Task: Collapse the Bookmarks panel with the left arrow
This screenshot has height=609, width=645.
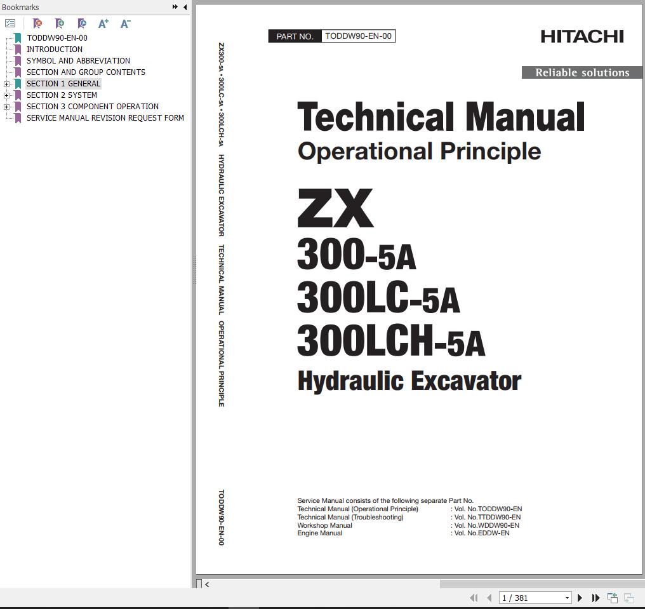Action: pos(184,7)
